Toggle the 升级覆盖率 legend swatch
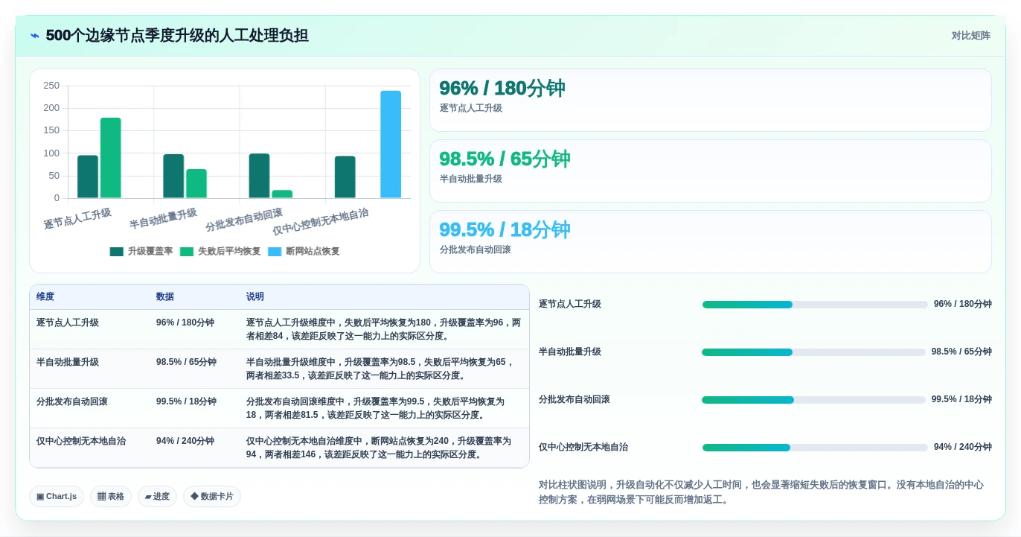The width and height of the screenshot is (1021, 537). (117, 252)
